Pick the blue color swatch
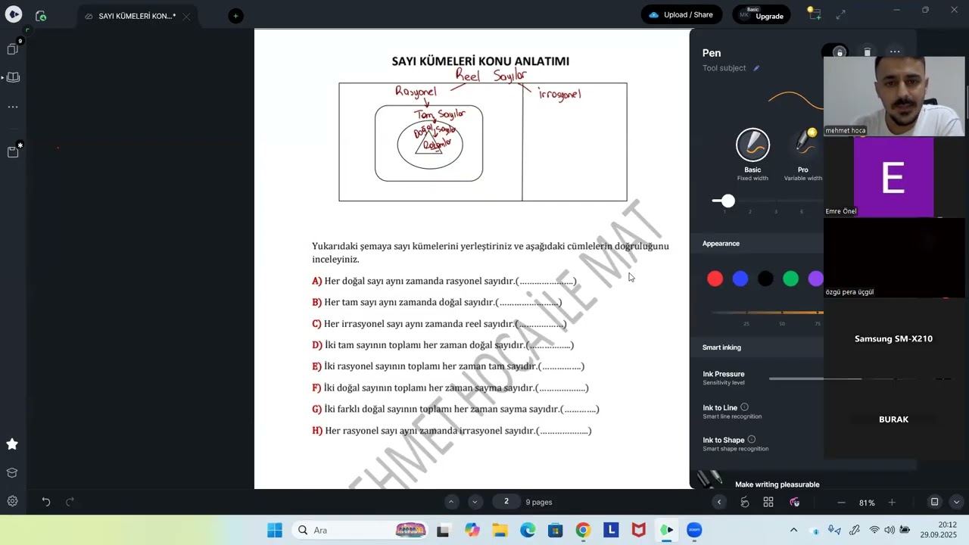Image resolution: width=969 pixels, height=545 pixels. pyautogui.click(x=740, y=279)
